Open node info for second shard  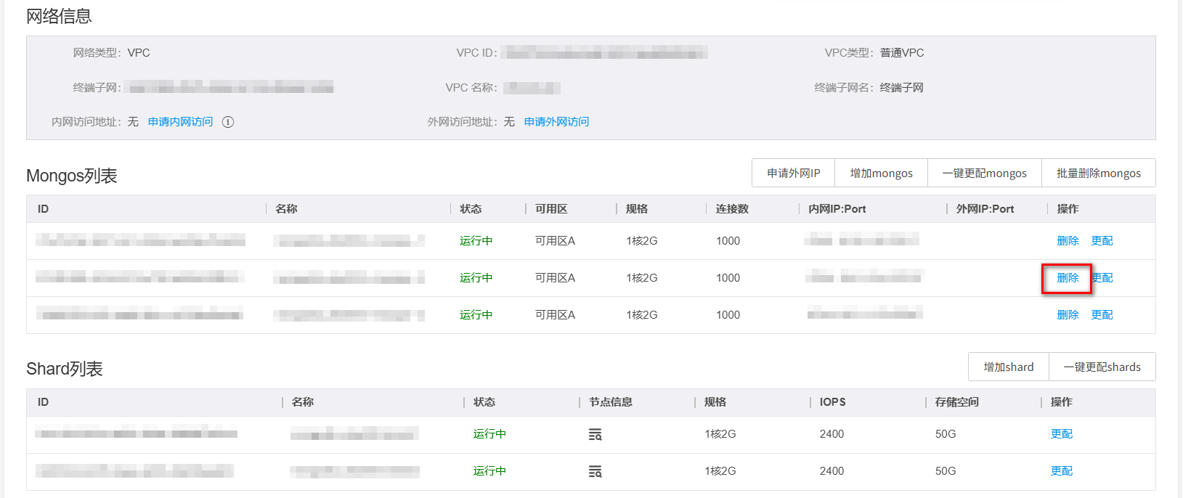(x=595, y=472)
